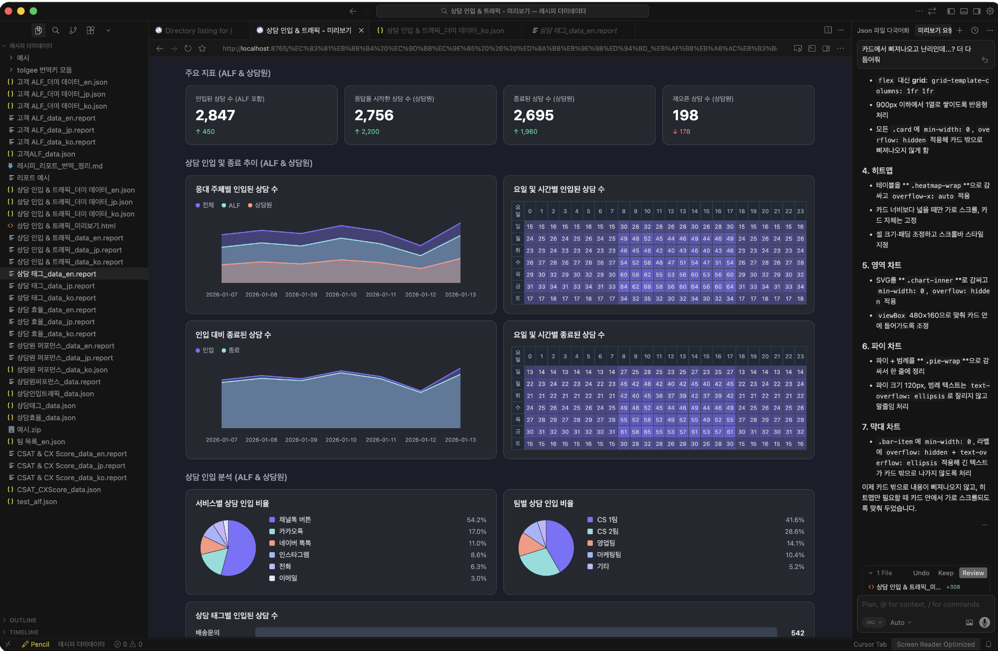Open the Auto model dropdown
This screenshot has width=998, height=651.
coord(900,622)
